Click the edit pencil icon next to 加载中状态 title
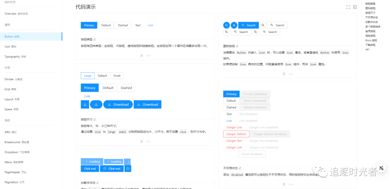 point(98,183)
